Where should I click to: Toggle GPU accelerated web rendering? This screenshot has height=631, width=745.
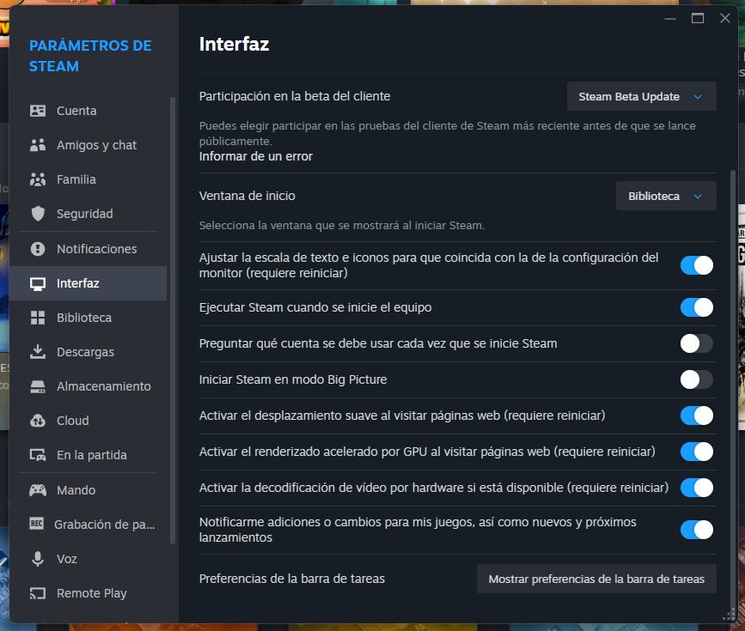click(x=697, y=452)
